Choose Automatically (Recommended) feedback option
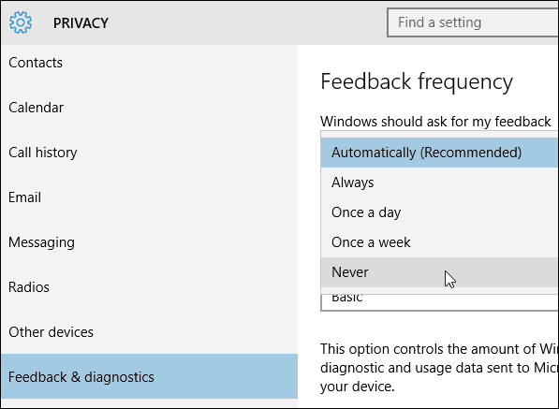 coord(439,153)
